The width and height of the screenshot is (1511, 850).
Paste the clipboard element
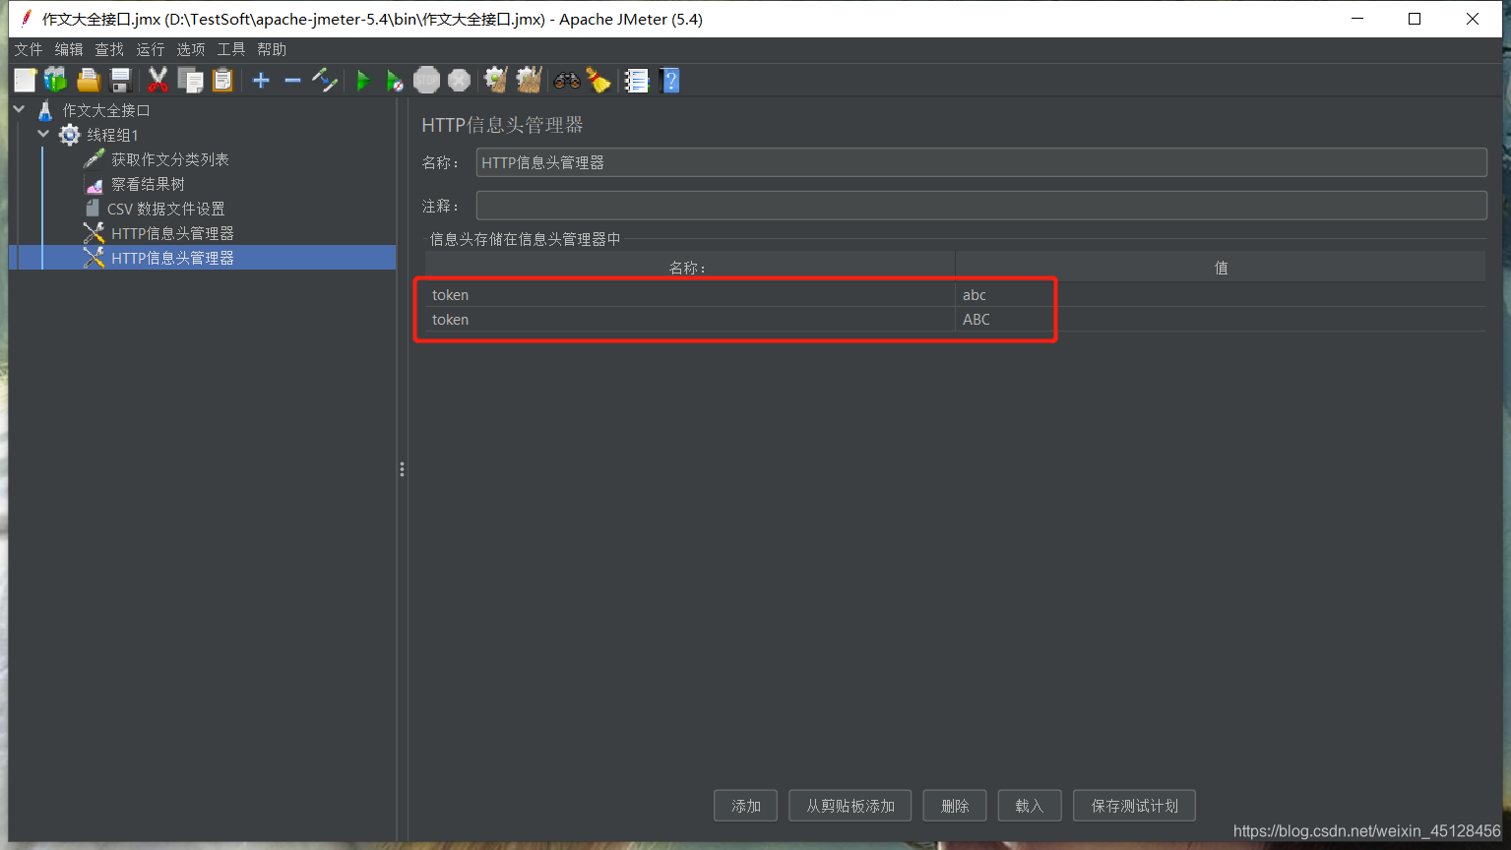tap(223, 81)
